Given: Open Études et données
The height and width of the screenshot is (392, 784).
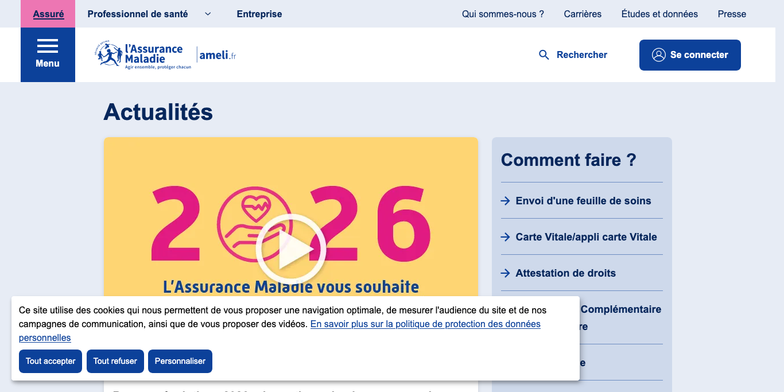Looking at the screenshot, I should click(660, 14).
